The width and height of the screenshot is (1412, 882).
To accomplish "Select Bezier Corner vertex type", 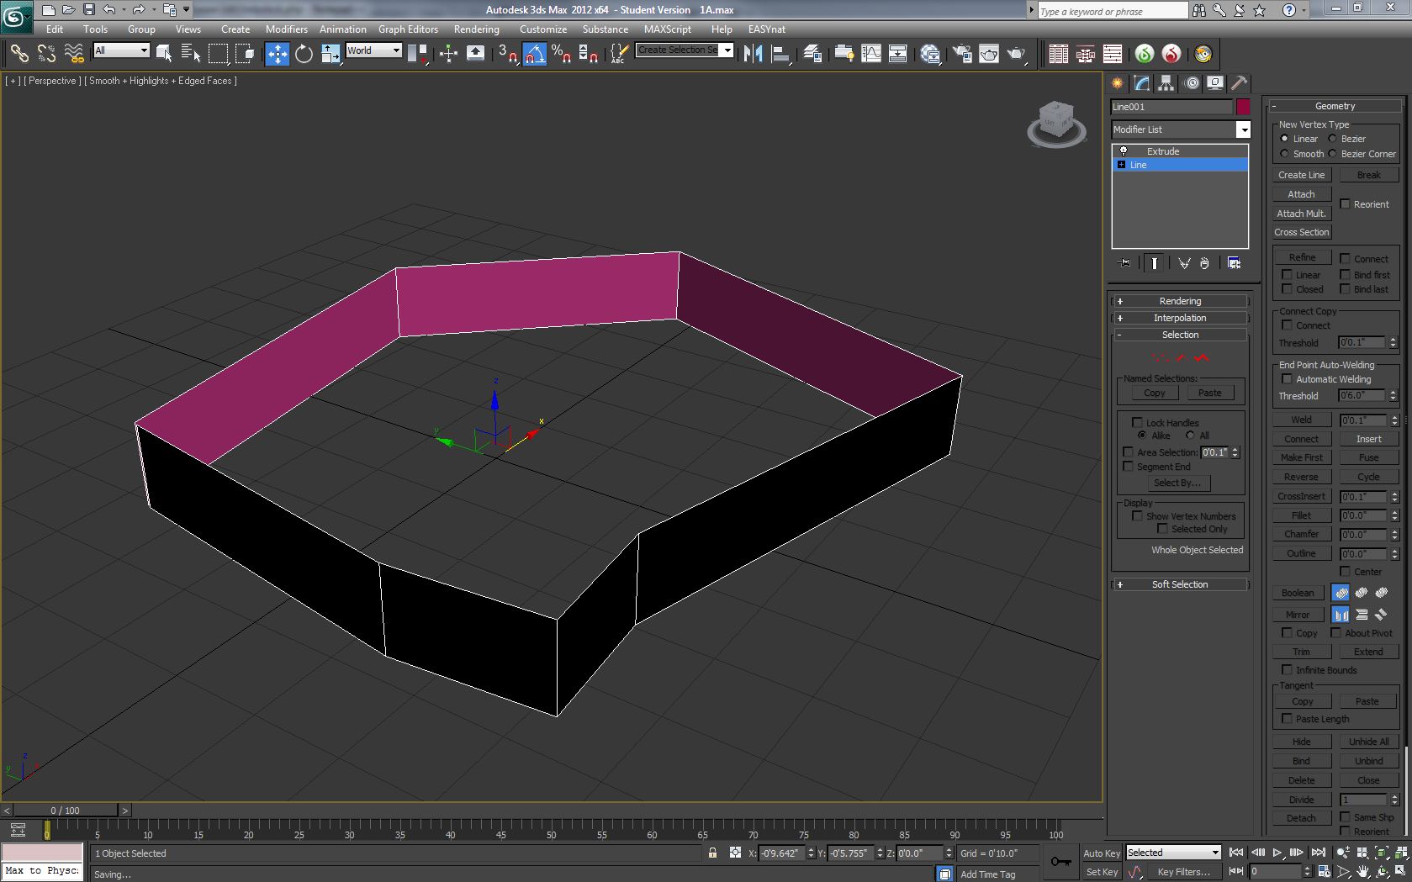I will point(1333,154).
